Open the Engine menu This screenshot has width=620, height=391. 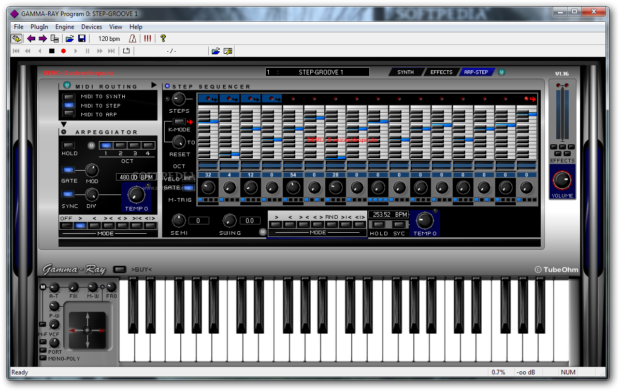pyautogui.click(x=64, y=27)
